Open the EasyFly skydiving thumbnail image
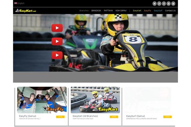191x127 pixels. coord(42,100)
